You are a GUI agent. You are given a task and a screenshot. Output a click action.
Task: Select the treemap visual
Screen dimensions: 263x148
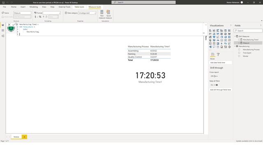[229, 37]
